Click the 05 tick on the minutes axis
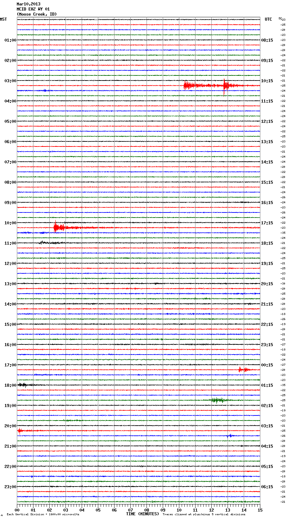287x519 pixels. [x=98, y=510]
